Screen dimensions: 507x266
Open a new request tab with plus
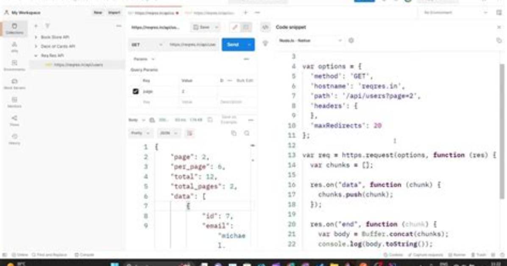(245, 13)
